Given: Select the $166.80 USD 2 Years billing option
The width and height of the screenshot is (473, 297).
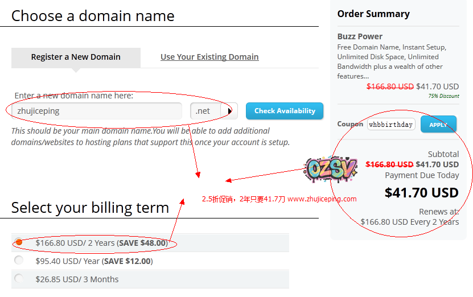Looking at the screenshot, I should point(19,242).
